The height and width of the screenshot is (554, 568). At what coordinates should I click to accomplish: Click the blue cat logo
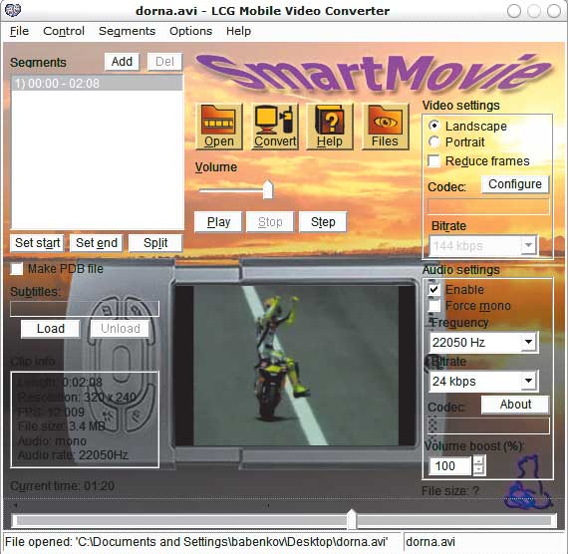pos(528,483)
